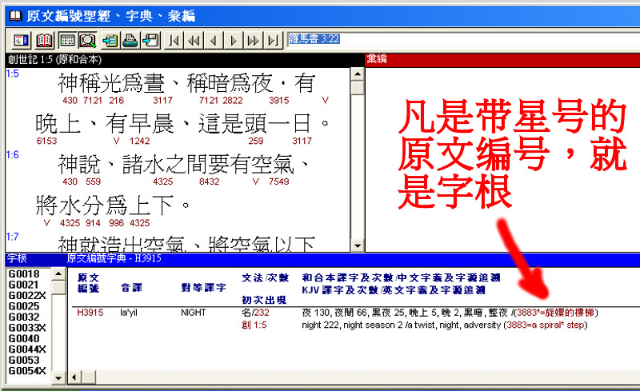Screen dimensions: 640x391
Task: Open the Bible book icon
Action: pos(44,40)
